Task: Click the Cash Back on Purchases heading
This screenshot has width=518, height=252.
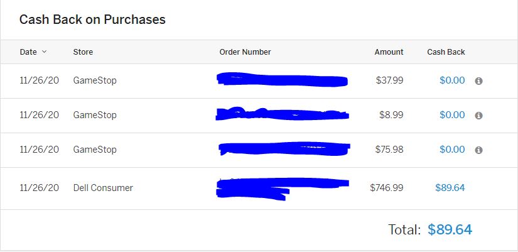Action: [92, 19]
